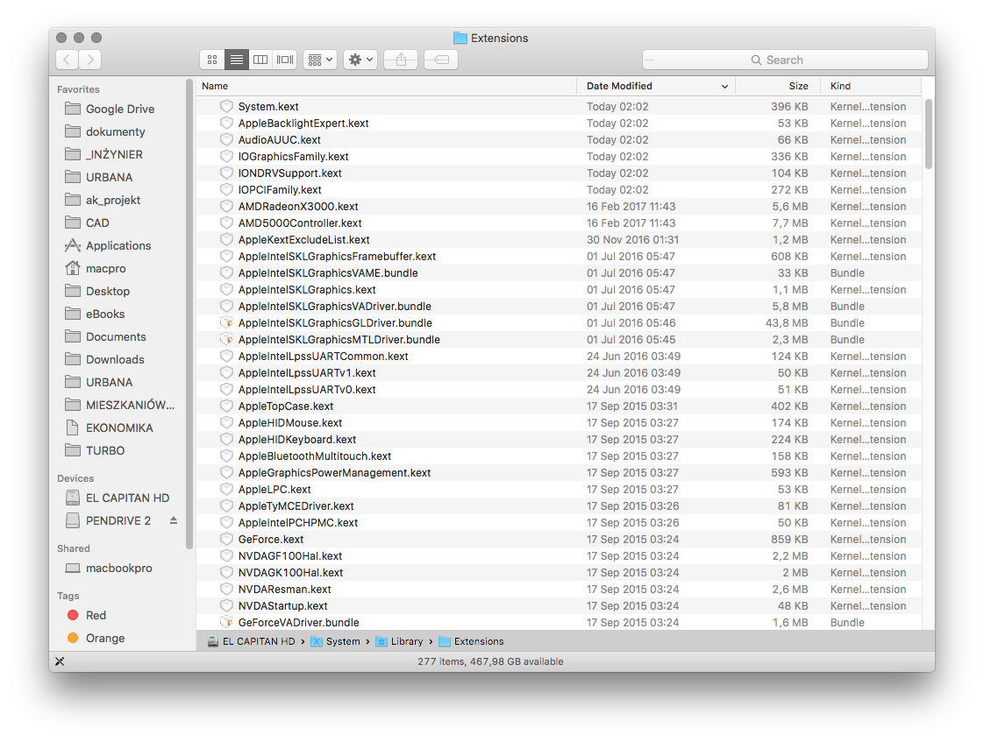The height and width of the screenshot is (742, 984).
Task: Select GeForceVADriver.bundle file
Action: (560, 622)
